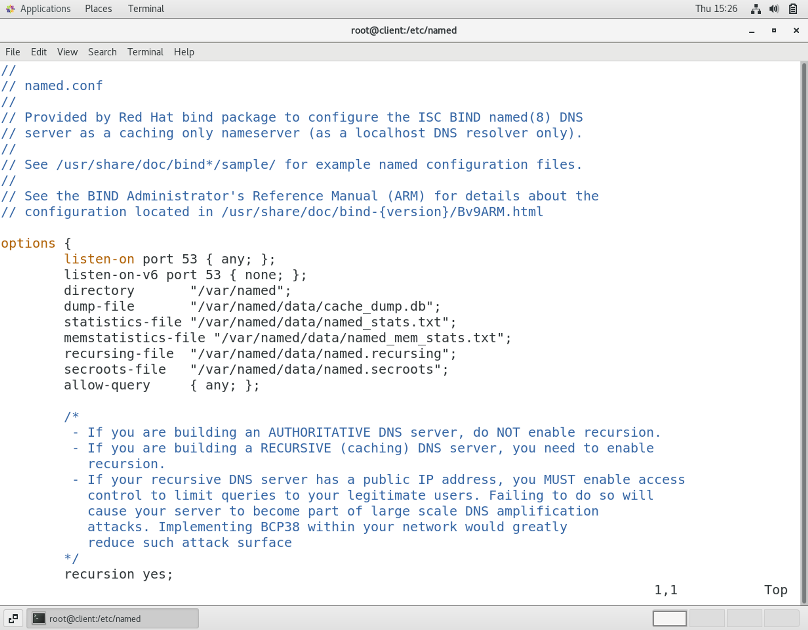This screenshot has height=630, width=808.
Task: Click the Applications menu logo icon
Action: tap(10, 9)
